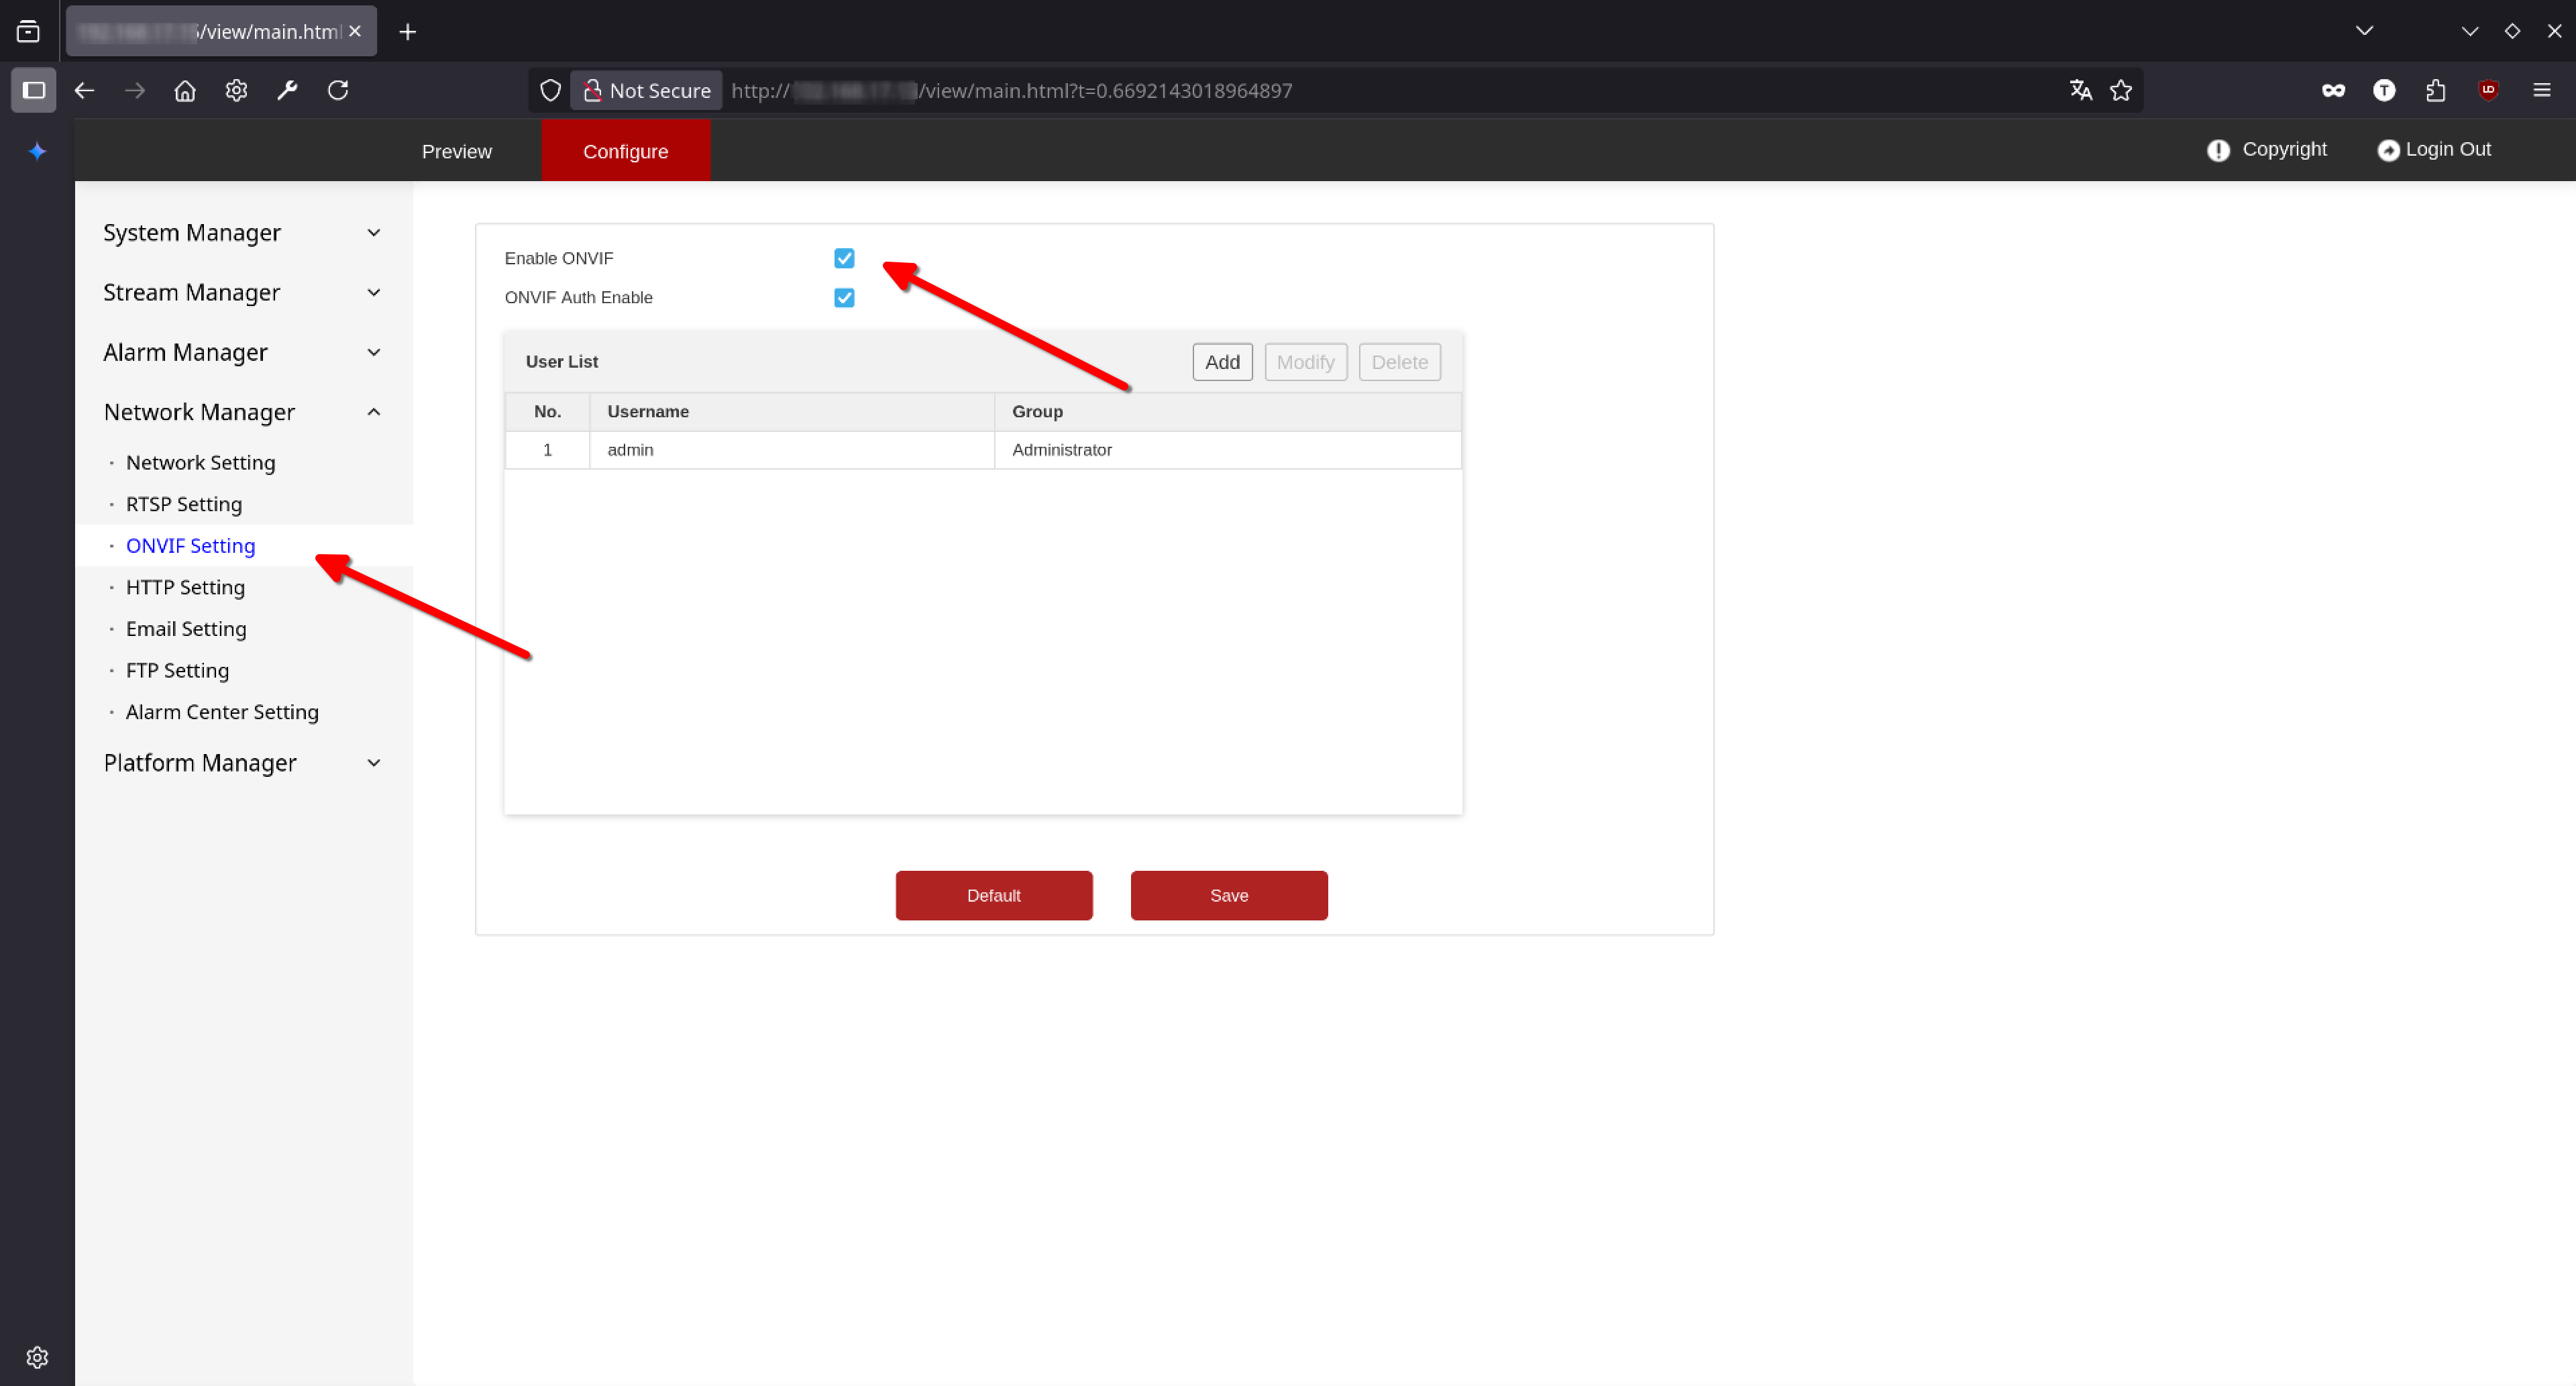This screenshot has width=2576, height=1386.
Task: Click the wrench developer tools icon
Action: [x=287, y=90]
